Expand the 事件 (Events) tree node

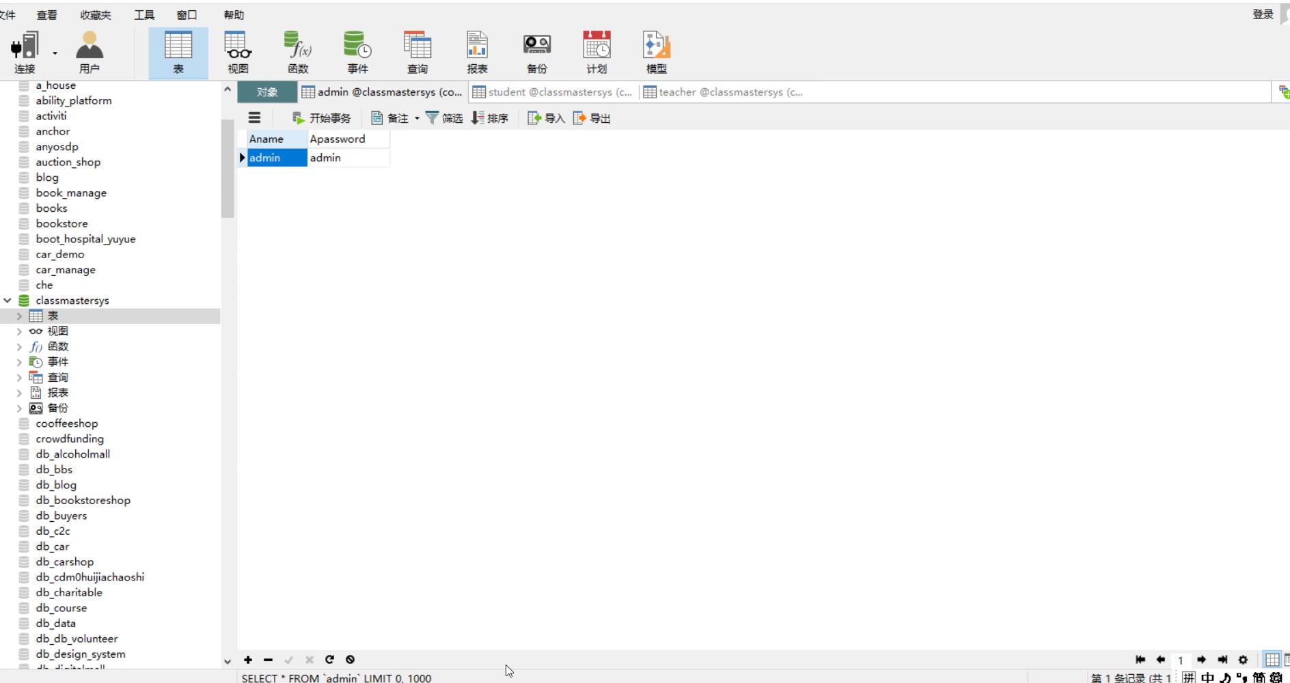point(19,362)
